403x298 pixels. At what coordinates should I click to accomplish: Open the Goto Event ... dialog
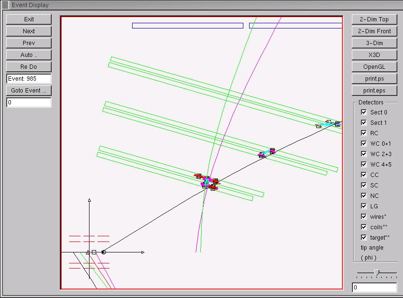click(x=29, y=91)
